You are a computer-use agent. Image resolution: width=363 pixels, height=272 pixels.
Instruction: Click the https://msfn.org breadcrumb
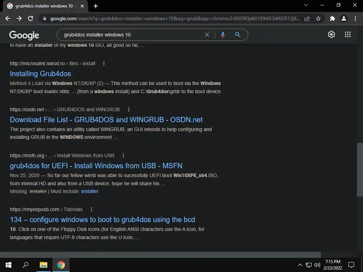[27, 155]
